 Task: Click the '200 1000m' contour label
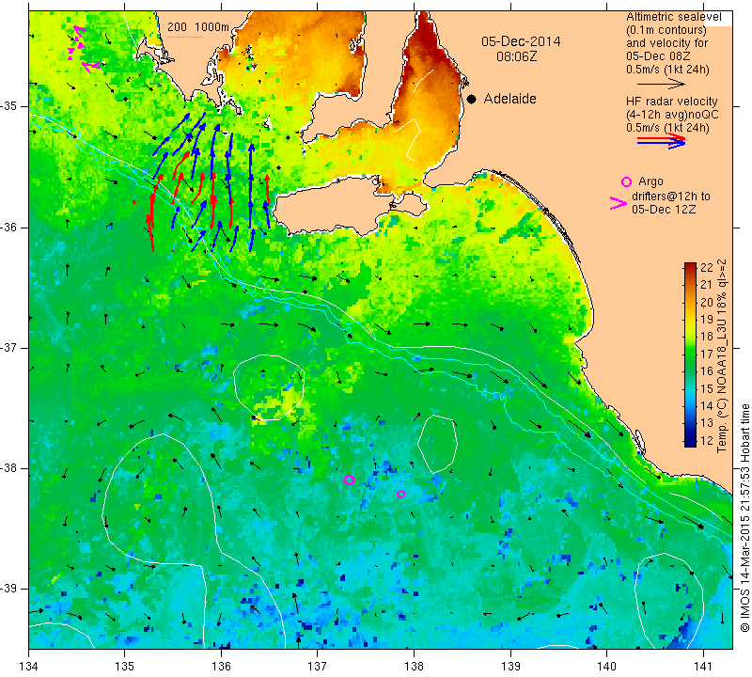click(x=198, y=27)
